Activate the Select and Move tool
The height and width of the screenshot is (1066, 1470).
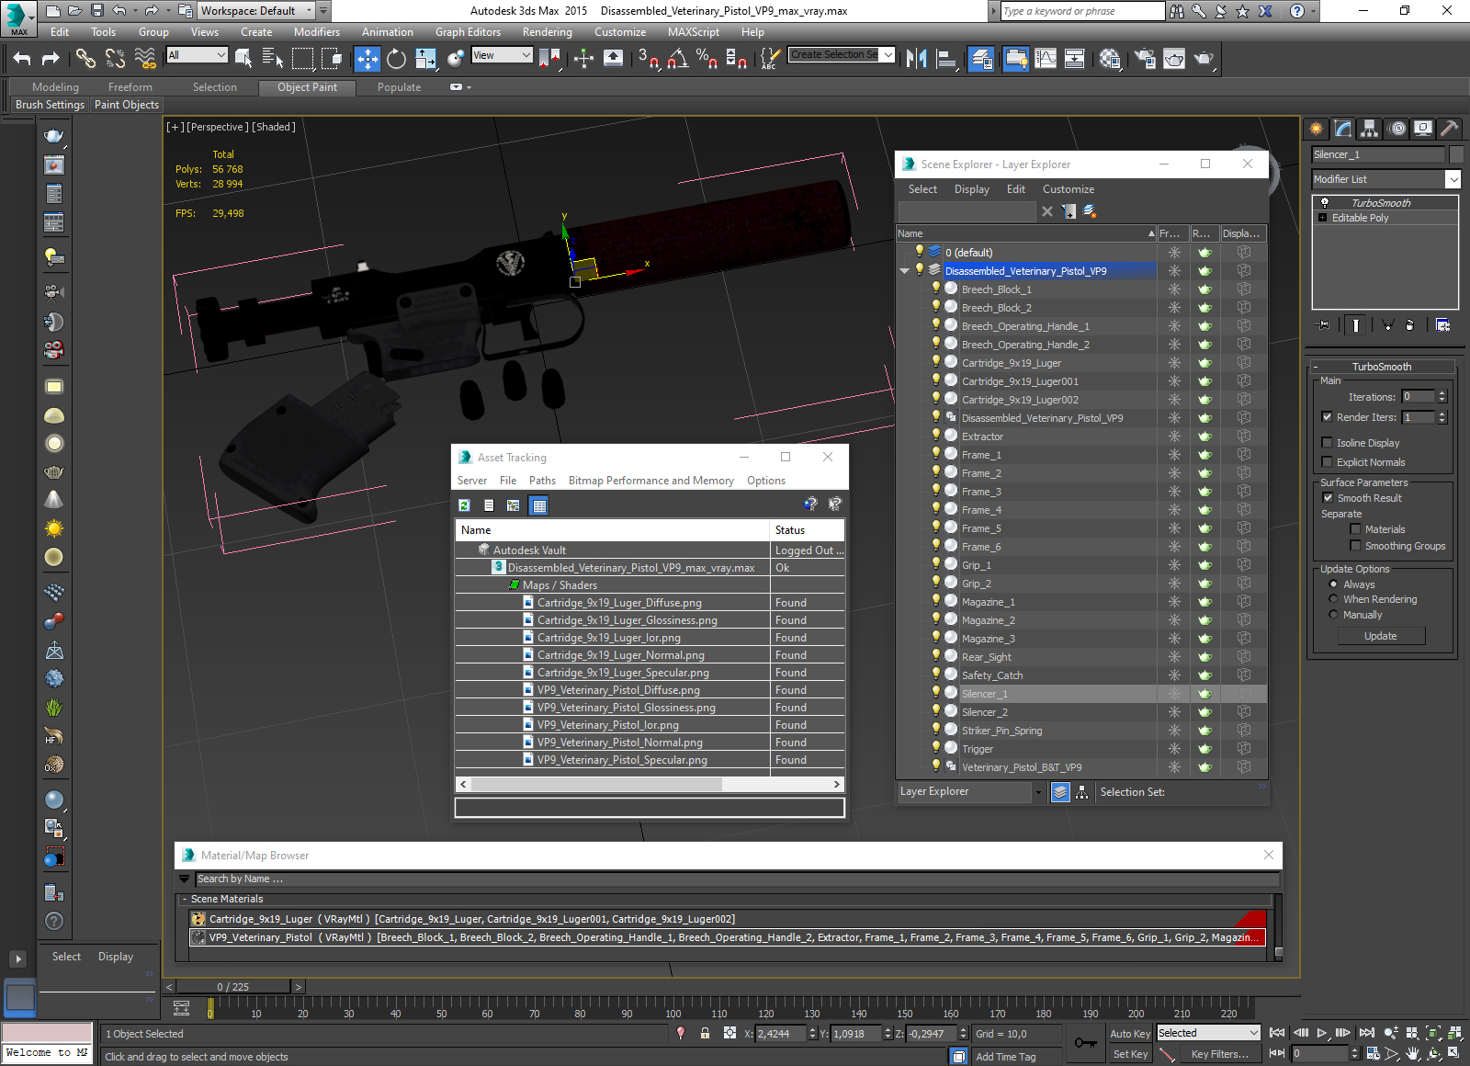coord(367,59)
